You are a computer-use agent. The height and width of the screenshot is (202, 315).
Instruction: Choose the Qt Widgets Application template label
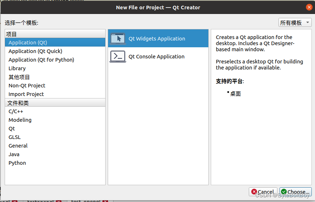(x=157, y=39)
